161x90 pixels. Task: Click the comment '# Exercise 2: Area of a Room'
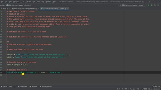(21, 11)
